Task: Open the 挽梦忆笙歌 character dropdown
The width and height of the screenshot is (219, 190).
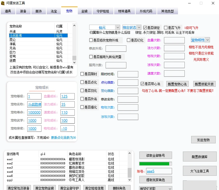Action: pos(155,188)
